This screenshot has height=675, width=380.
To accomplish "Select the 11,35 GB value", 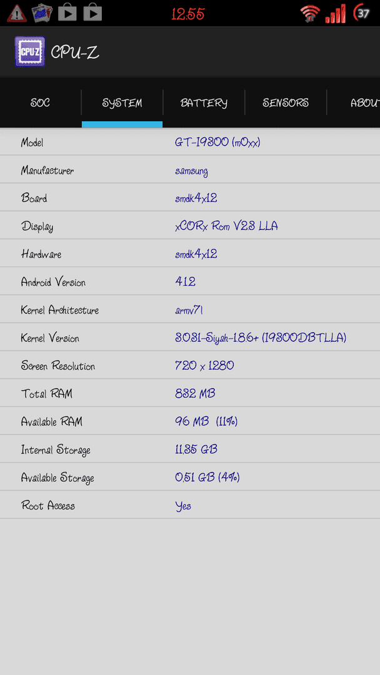I will 196,449.
